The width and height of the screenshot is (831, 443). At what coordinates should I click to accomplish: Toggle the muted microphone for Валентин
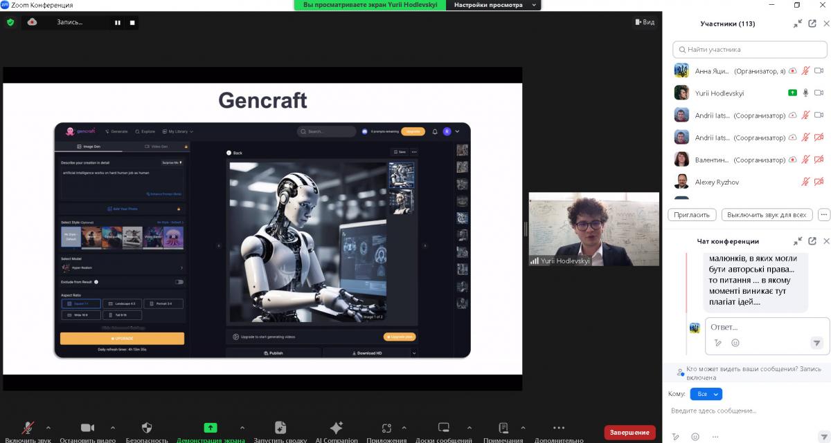pos(805,160)
